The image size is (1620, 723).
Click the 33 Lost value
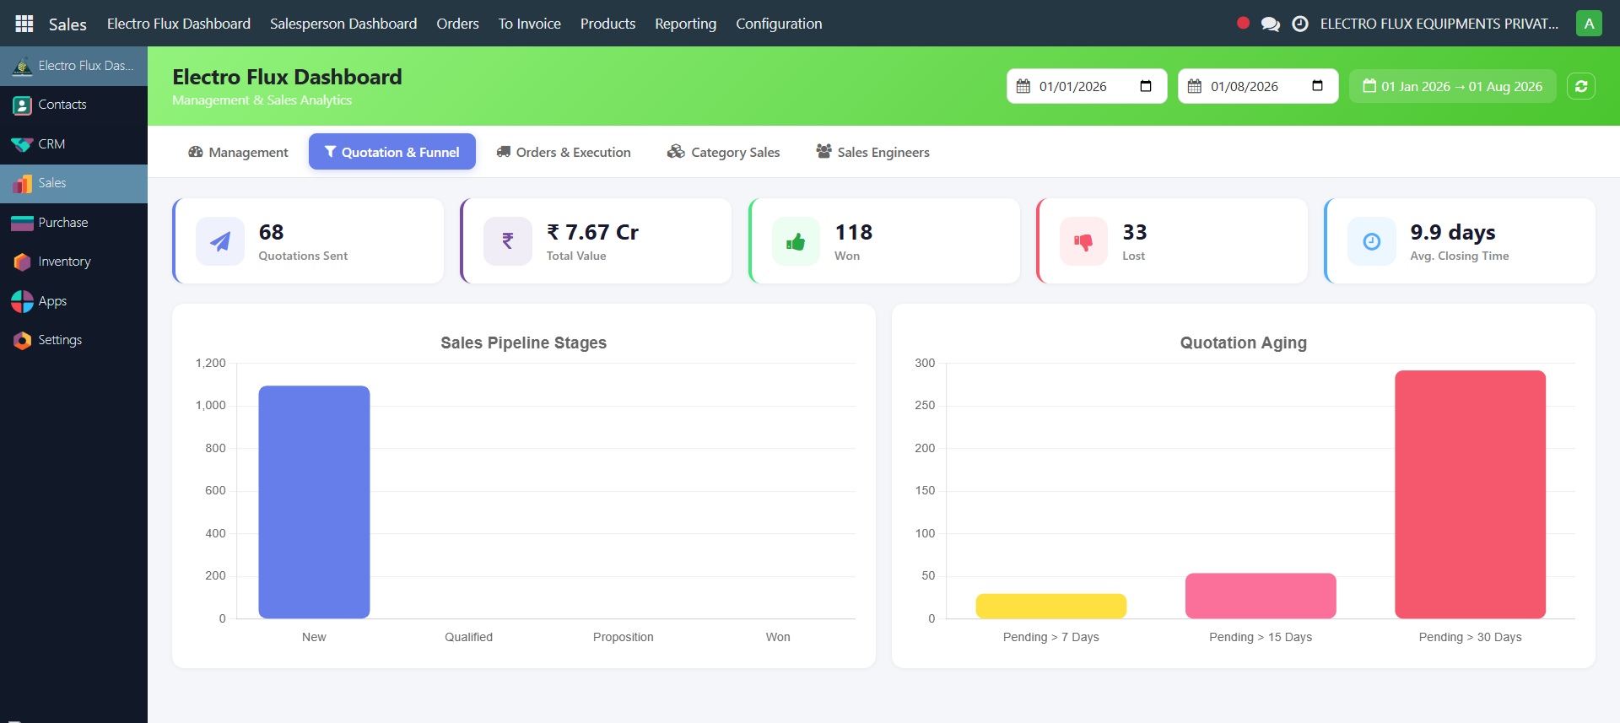pyautogui.click(x=1134, y=232)
